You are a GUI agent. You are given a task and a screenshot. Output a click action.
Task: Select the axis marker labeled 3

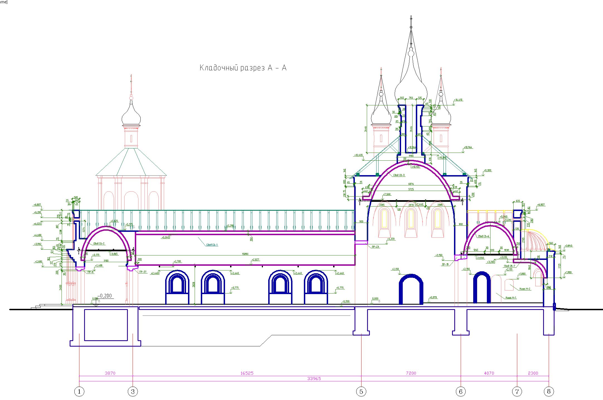pyautogui.click(x=133, y=392)
